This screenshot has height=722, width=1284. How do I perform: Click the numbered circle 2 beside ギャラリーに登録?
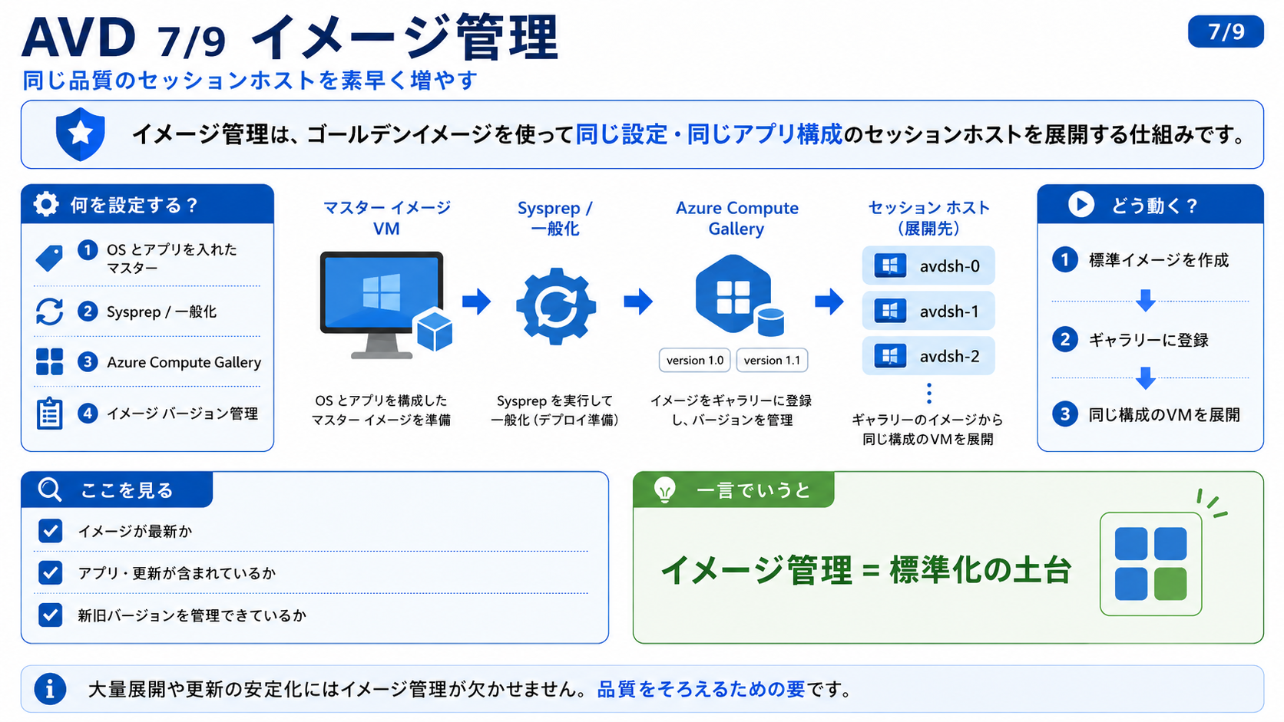tap(1064, 339)
